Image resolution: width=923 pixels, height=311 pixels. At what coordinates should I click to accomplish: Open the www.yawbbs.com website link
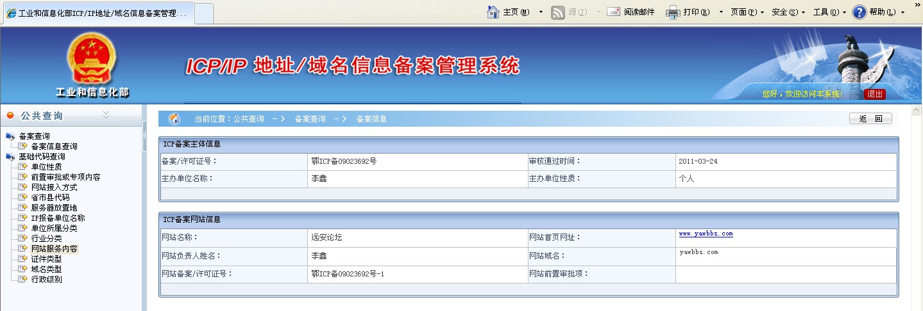point(706,234)
